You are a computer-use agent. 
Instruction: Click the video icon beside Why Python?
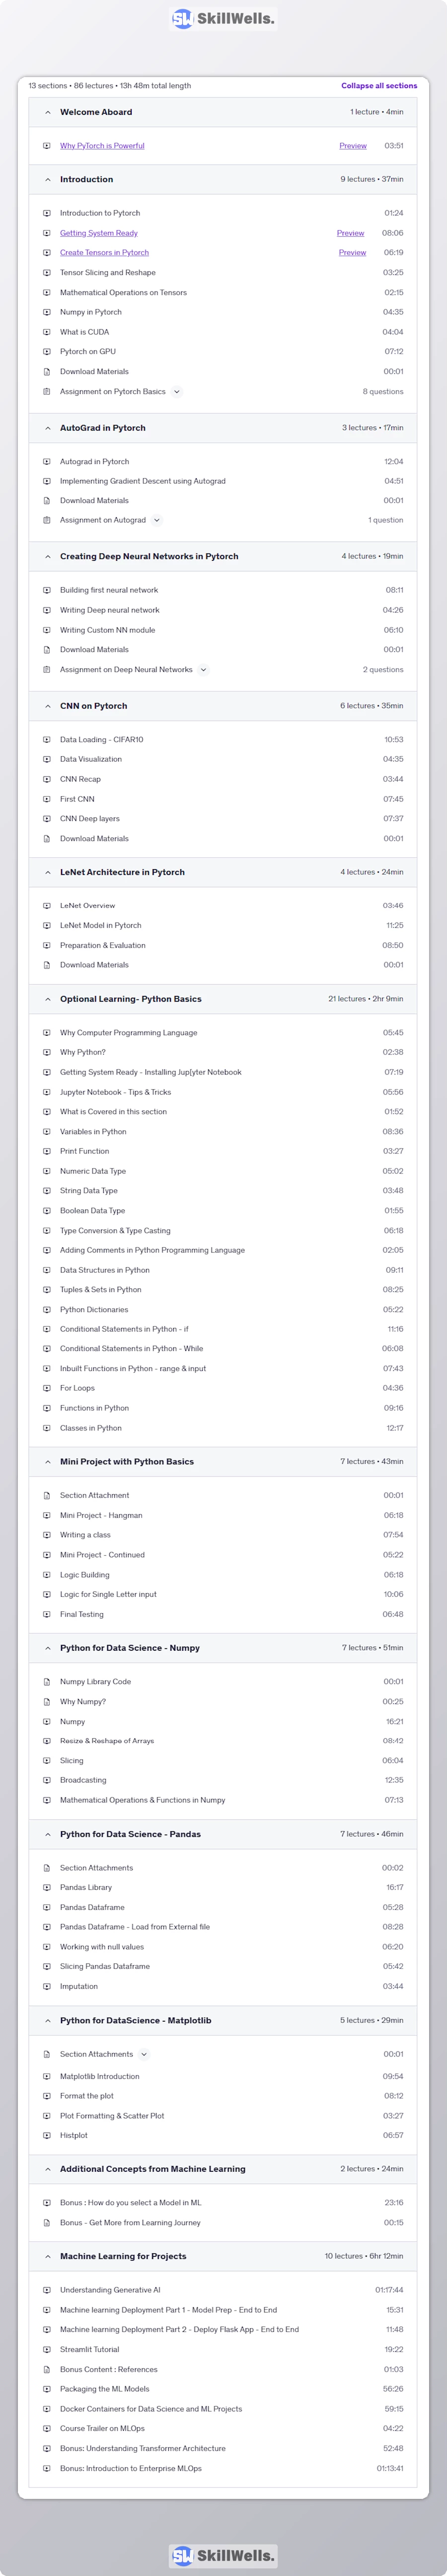47,1052
